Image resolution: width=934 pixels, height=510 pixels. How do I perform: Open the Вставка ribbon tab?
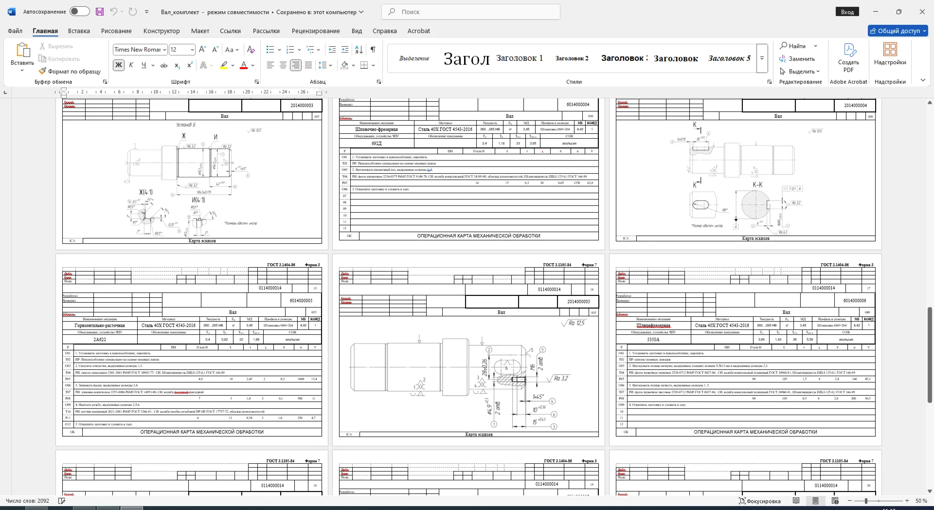(79, 31)
